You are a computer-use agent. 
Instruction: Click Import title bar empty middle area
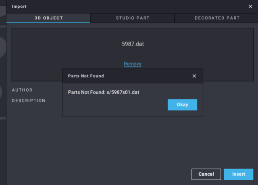pyautogui.click(x=129, y=6)
